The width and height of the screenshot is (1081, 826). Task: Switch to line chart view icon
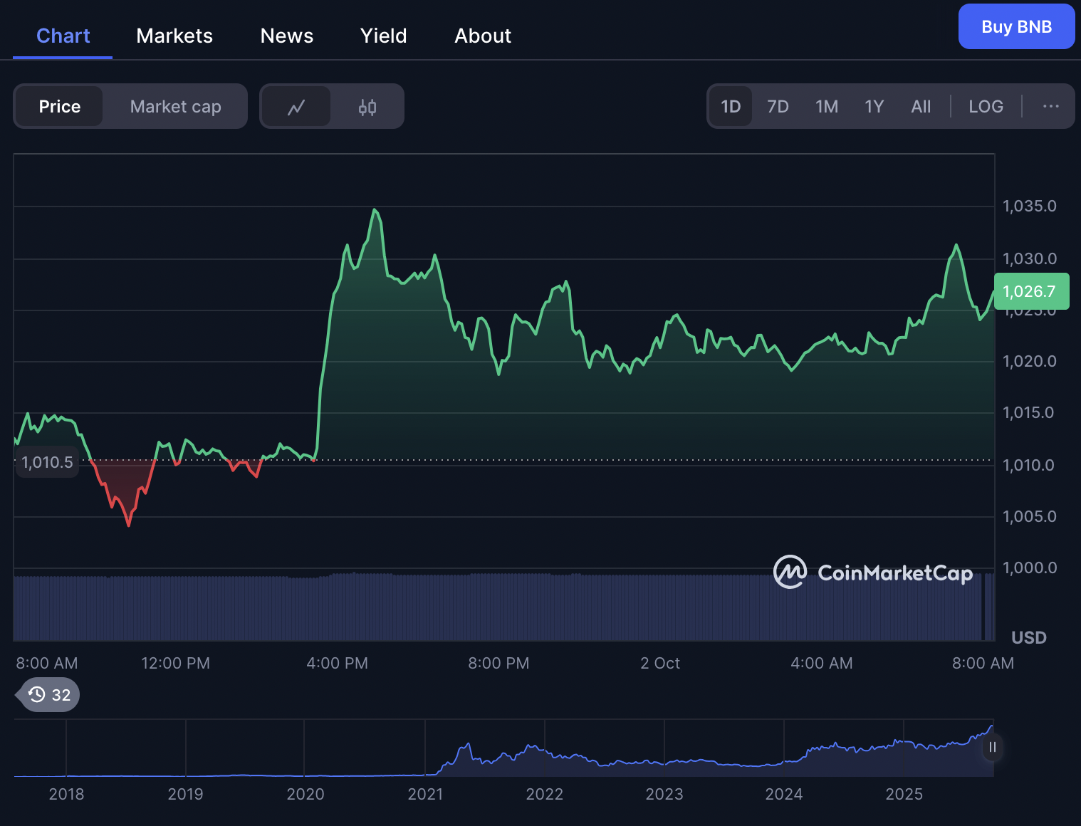[296, 107]
